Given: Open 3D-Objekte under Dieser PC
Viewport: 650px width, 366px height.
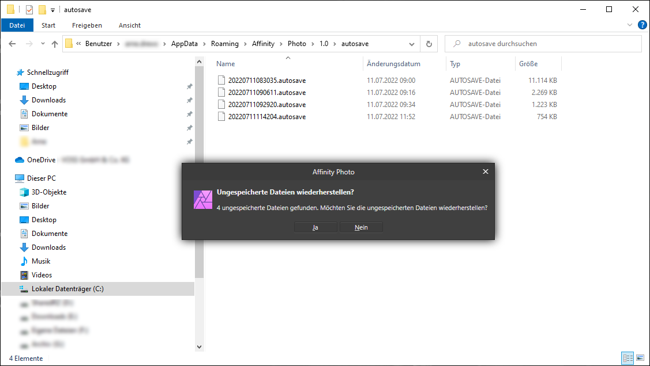Looking at the screenshot, I should (x=49, y=192).
